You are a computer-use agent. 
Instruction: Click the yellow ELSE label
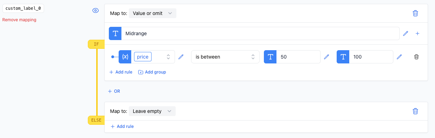(96, 120)
